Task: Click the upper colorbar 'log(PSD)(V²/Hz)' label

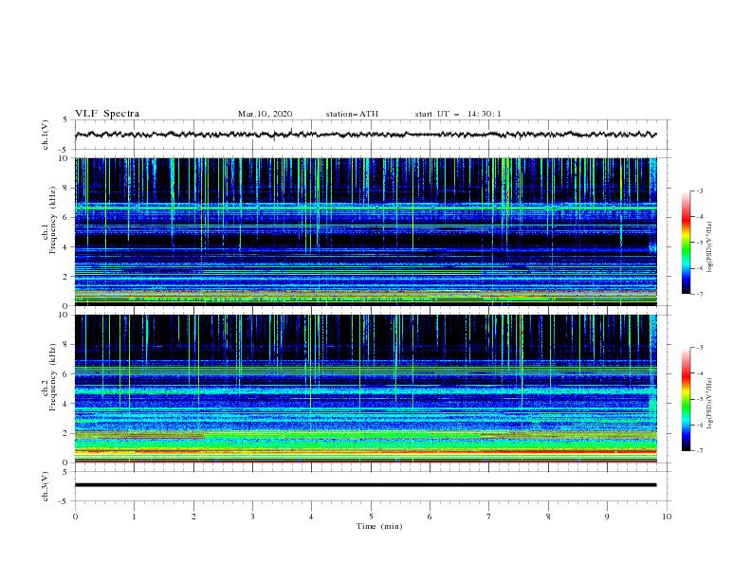Action: 710,247
